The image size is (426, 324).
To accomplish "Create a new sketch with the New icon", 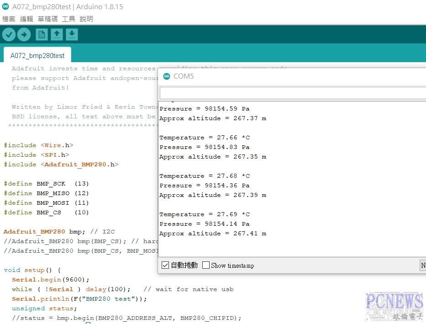I will click(x=42, y=35).
